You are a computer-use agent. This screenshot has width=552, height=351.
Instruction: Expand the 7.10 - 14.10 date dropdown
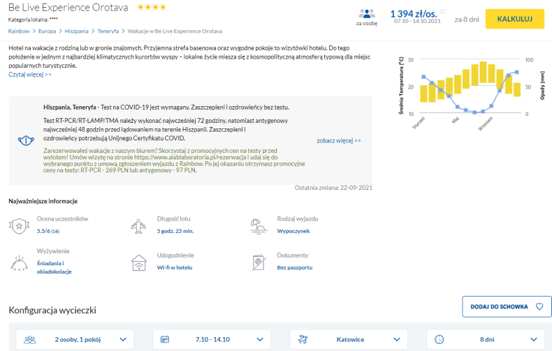pos(212,339)
